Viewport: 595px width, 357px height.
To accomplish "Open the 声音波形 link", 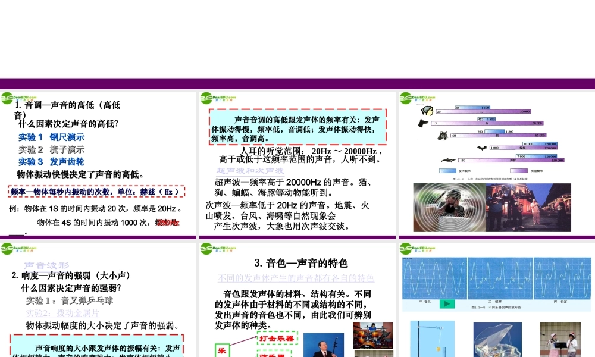I will click(x=46, y=265).
